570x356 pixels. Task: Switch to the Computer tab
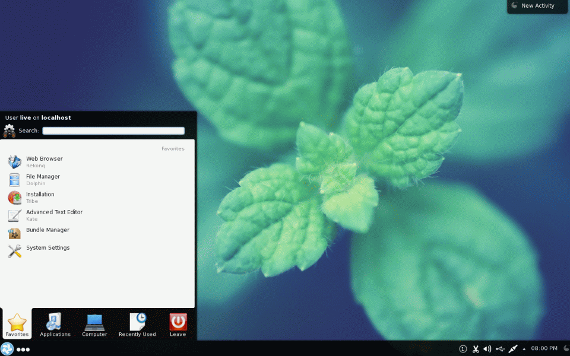94,325
